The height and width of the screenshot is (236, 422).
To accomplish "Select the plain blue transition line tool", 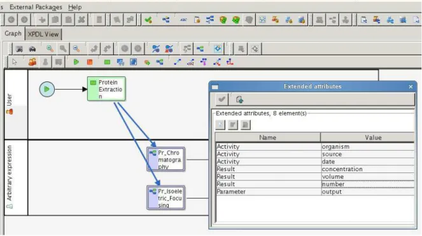I will [178, 62].
